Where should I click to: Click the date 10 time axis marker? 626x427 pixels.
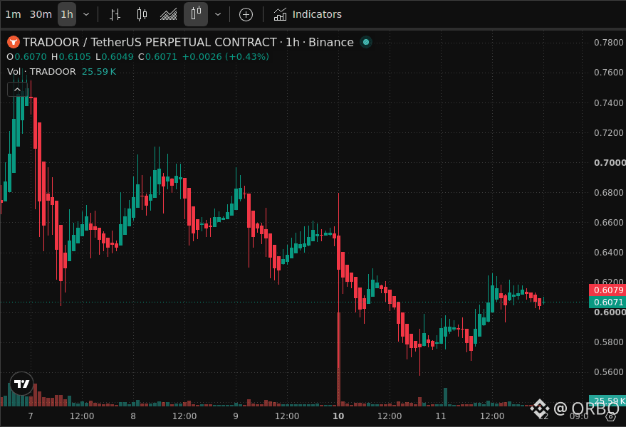pyautogui.click(x=338, y=416)
